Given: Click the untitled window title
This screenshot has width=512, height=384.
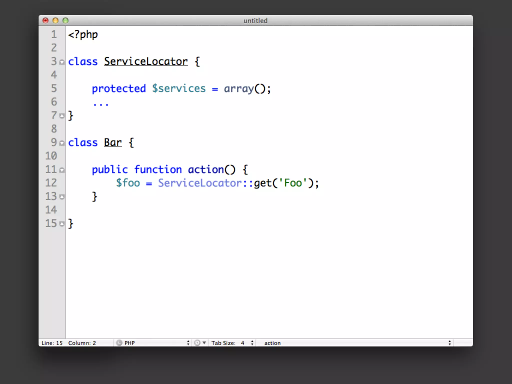Looking at the screenshot, I should point(255,20).
